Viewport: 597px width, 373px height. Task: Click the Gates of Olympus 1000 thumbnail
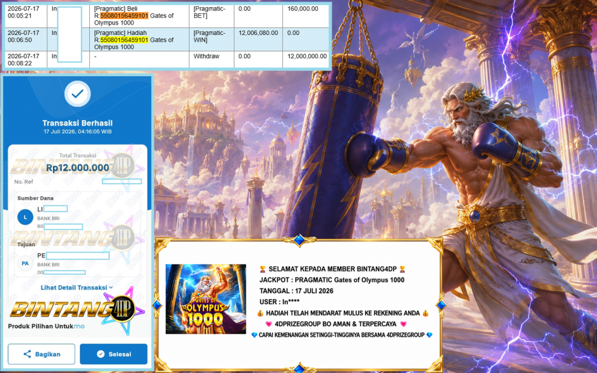coord(206,299)
